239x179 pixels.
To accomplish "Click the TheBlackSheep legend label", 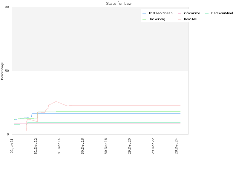I will coord(160,13).
